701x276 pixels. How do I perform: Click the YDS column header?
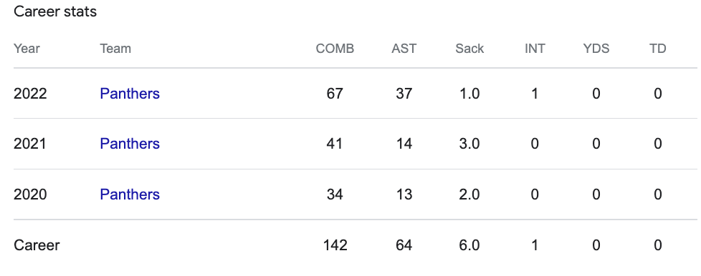click(x=596, y=49)
